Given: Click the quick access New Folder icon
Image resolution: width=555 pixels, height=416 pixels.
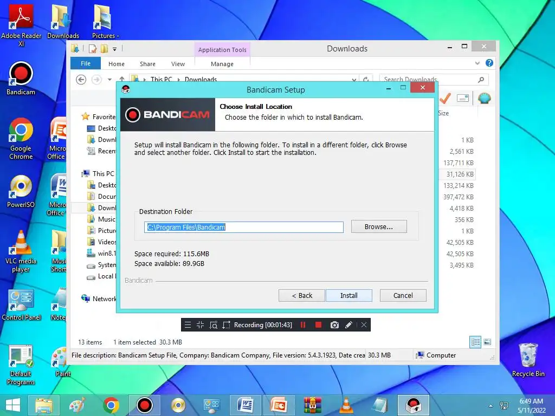Looking at the screenshot, I should [x=104, y=48].
